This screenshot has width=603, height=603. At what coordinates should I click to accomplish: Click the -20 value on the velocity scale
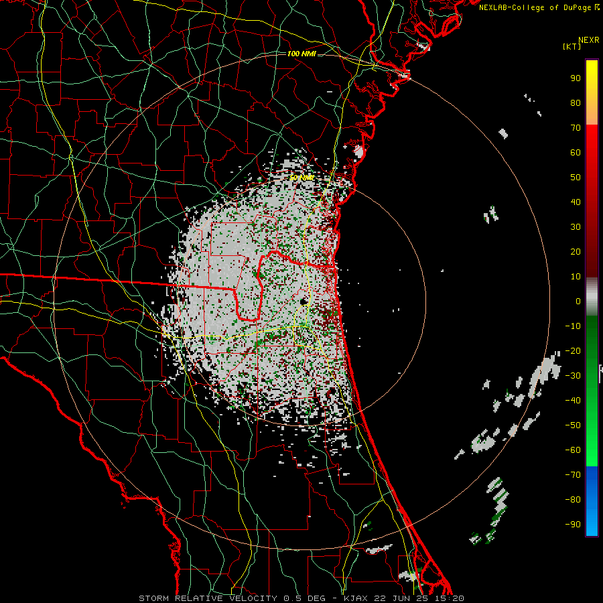tap(573, 351)
